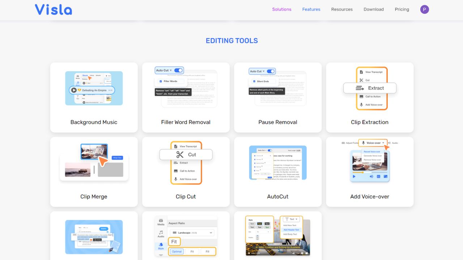Select the Media sidebar icon in Aspect Ratio card
Image resolution: width=463 pixels, height=260 pixels.
pyautogui.click(x=161, y=222)
